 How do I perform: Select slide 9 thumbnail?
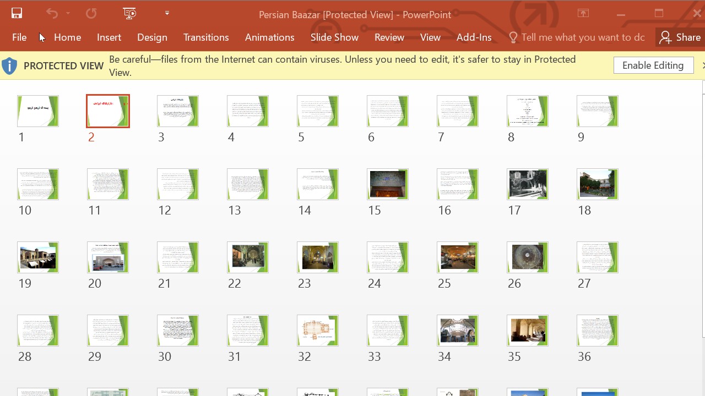click(598, 111)
